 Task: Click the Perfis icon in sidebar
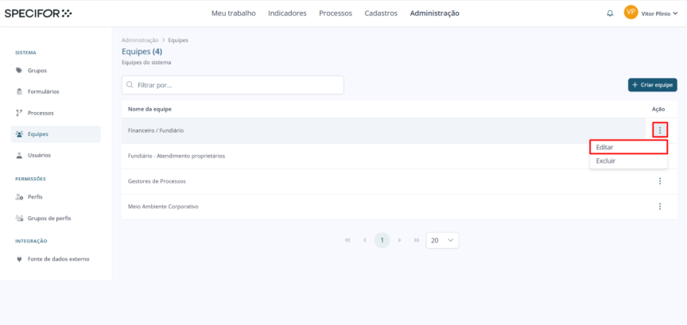[19, 197]
